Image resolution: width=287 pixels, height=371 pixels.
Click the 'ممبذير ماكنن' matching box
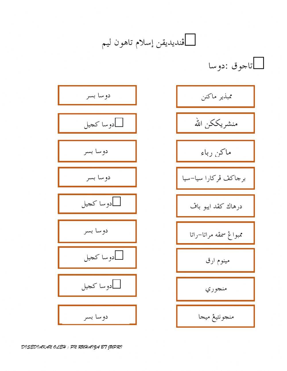pyautogui.click(x=215, y=96)
